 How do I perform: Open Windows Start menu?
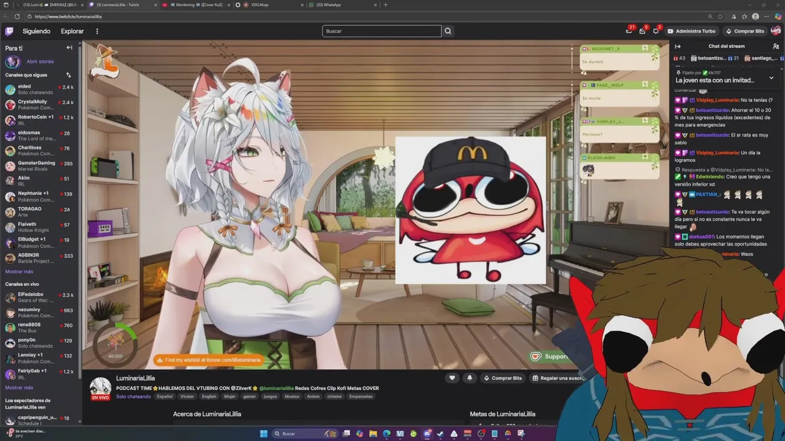[x=264, y=434]
